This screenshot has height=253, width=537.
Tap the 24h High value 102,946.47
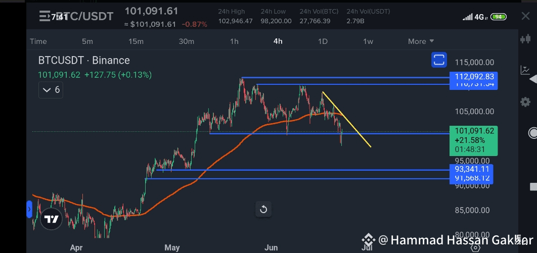(x=235, y=21)
